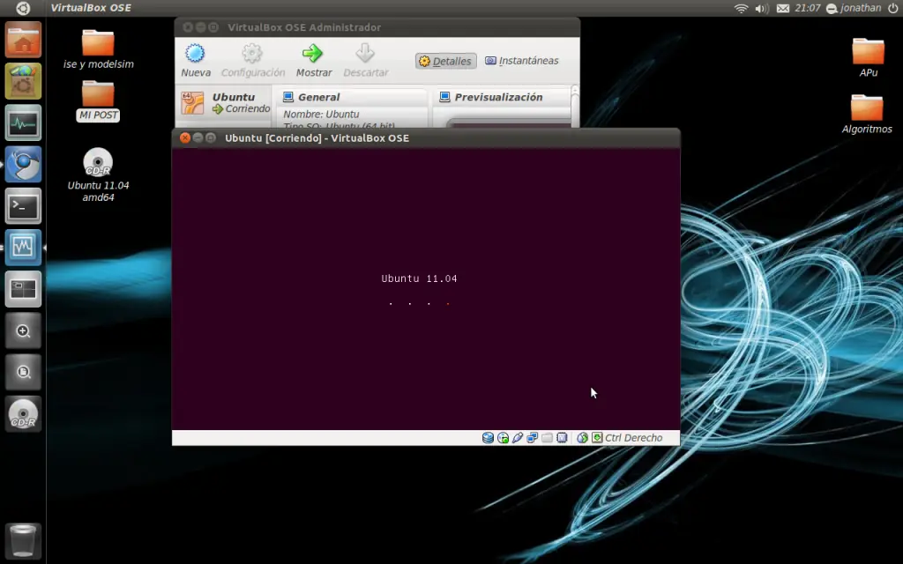Switch to the Detalles tab

445,61
